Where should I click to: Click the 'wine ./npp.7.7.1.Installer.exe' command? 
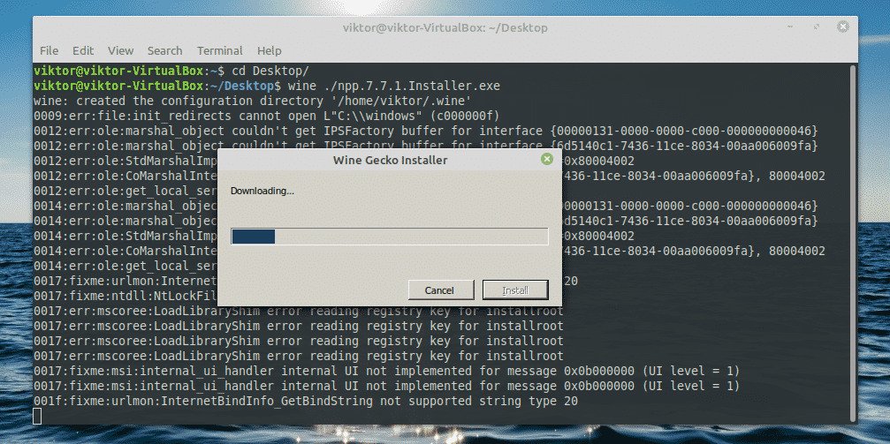click(394, 87)
